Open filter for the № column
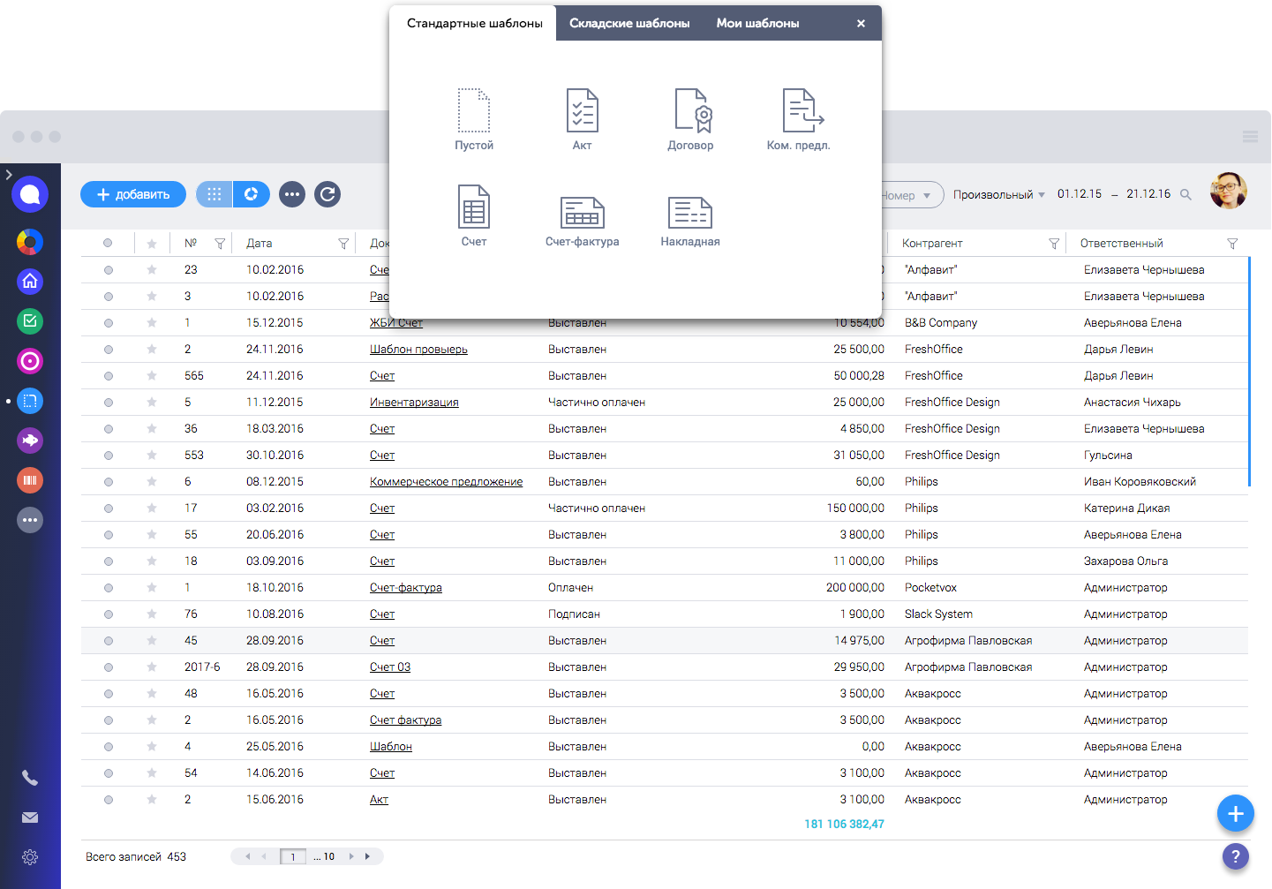The height and width of the screenshot is (889, 1272). 220,244
